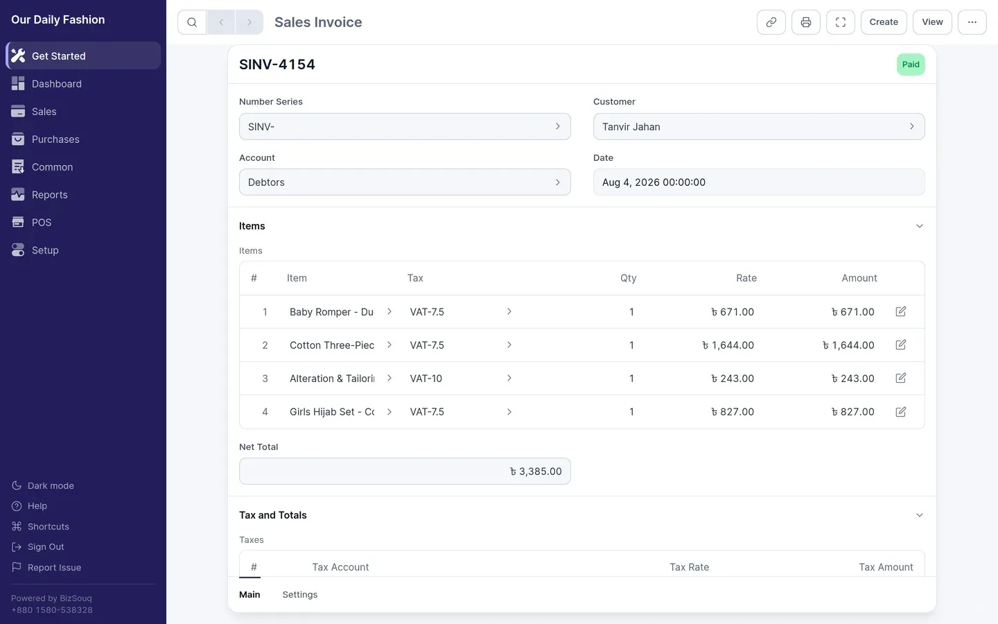Collapse the Tax and Totals section
998x624 pixels.
pyautogui.click(x=920, y=515)
